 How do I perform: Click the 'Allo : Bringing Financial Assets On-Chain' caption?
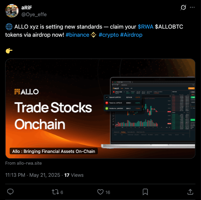(x=54, y=151)
